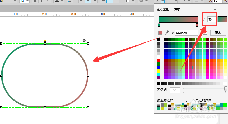Align text vertically to top
228x124 pixels.
[103, 1]
